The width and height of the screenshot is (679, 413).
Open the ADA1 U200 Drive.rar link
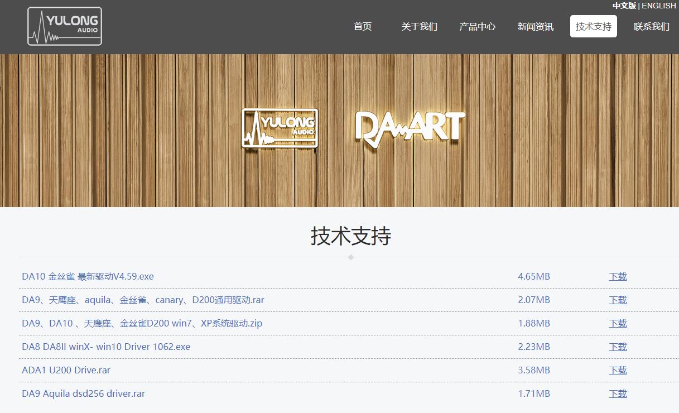(66, 370)
